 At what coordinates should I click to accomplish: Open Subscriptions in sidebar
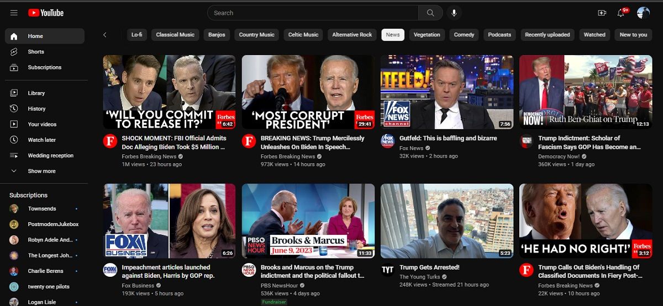coord(45,67)
